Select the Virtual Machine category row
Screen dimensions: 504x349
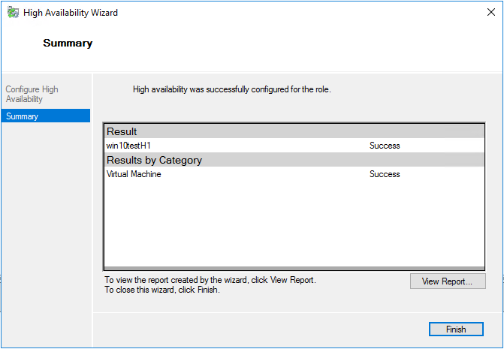coord(294,174)
